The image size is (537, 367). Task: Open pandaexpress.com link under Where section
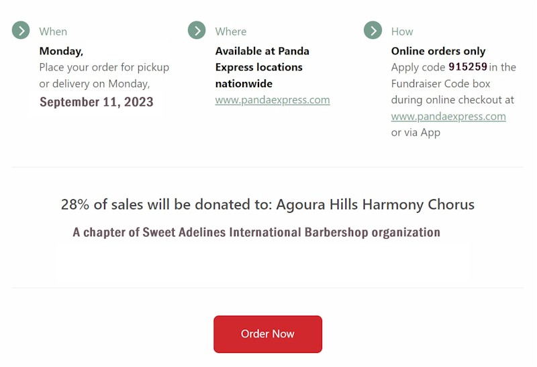click(x=273, y=100)
